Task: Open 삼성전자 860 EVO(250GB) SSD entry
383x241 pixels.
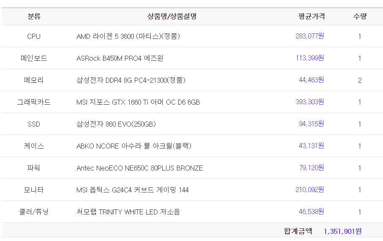Action: 116,124
